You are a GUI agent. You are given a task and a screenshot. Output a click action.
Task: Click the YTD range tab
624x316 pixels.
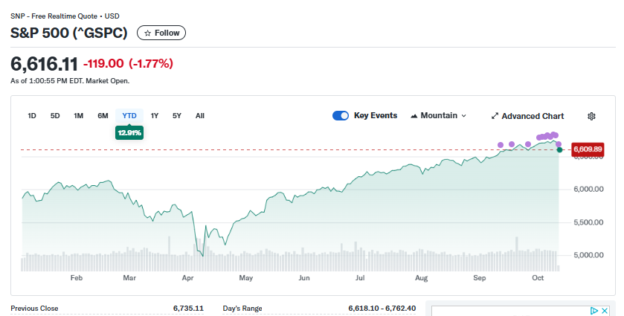click(x=129, y=116)
